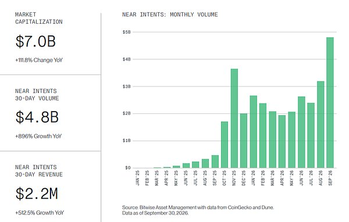The width and height of the screenshot is (349, 222).
Task: Click the OCT '25 volume bar
Action: (x=225, y=145)
